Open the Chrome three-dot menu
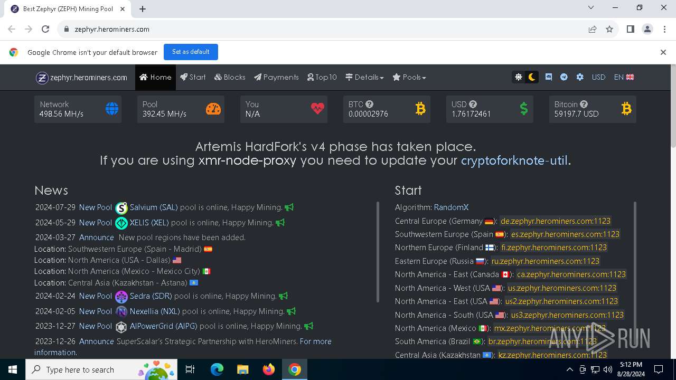 pos(664,29)
